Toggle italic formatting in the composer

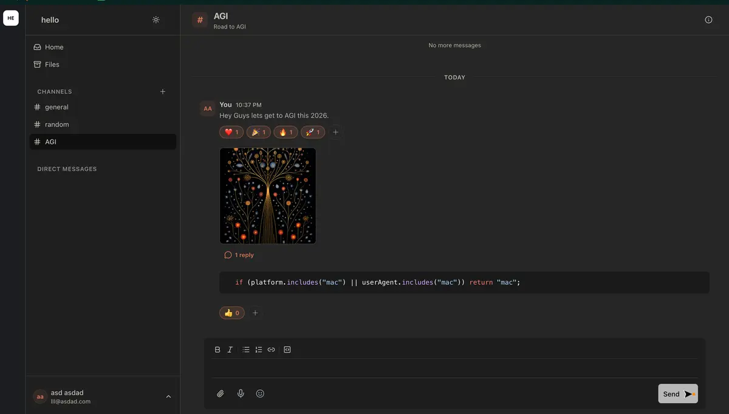(230, 349)
